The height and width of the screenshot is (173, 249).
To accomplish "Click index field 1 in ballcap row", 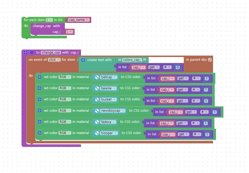I will tap(207, 79).
